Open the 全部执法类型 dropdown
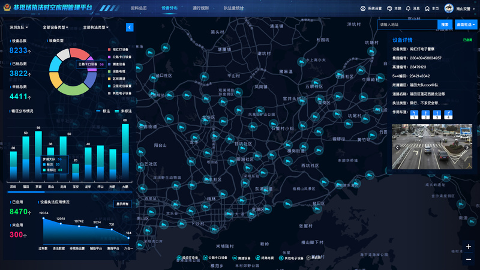Screen dimensions: 480x270 pyautogui.click(x=96, y=27)
